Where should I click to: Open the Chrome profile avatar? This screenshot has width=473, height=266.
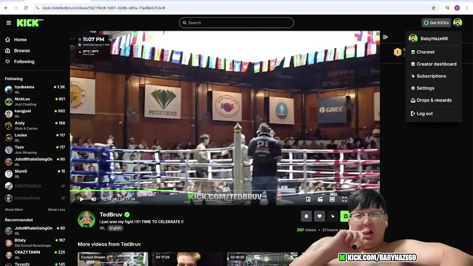457,8
